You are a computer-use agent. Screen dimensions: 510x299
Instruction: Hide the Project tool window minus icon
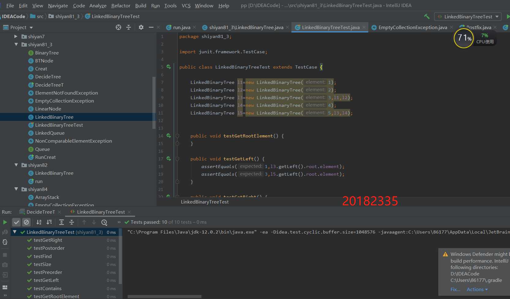click(x=151, y=27)
